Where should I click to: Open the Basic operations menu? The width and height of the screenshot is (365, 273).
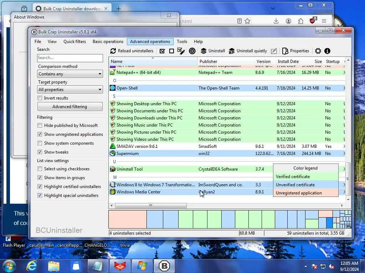click(x=108, y=42)
